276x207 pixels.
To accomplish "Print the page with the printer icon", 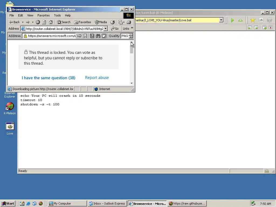I will tap(129, 22).
